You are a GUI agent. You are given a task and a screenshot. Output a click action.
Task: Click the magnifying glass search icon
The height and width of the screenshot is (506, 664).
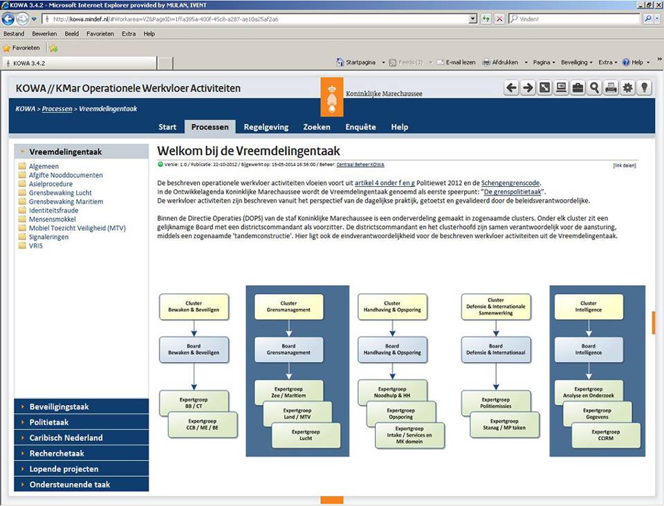pyautogui.click(x=594, y=87)
